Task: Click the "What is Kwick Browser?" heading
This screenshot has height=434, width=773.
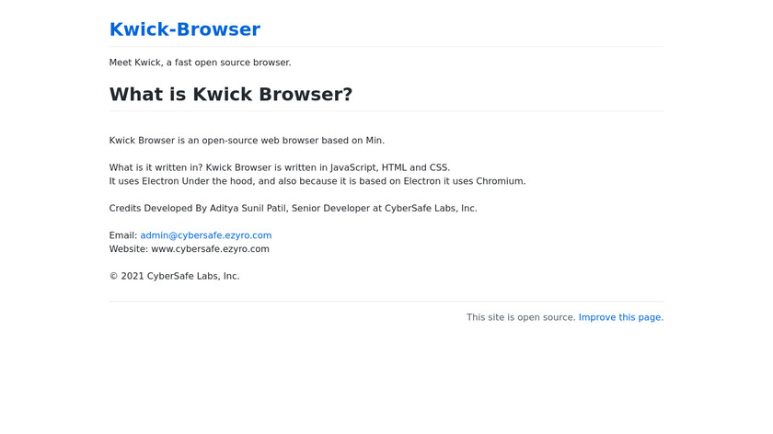Action: tap(230, 95)
